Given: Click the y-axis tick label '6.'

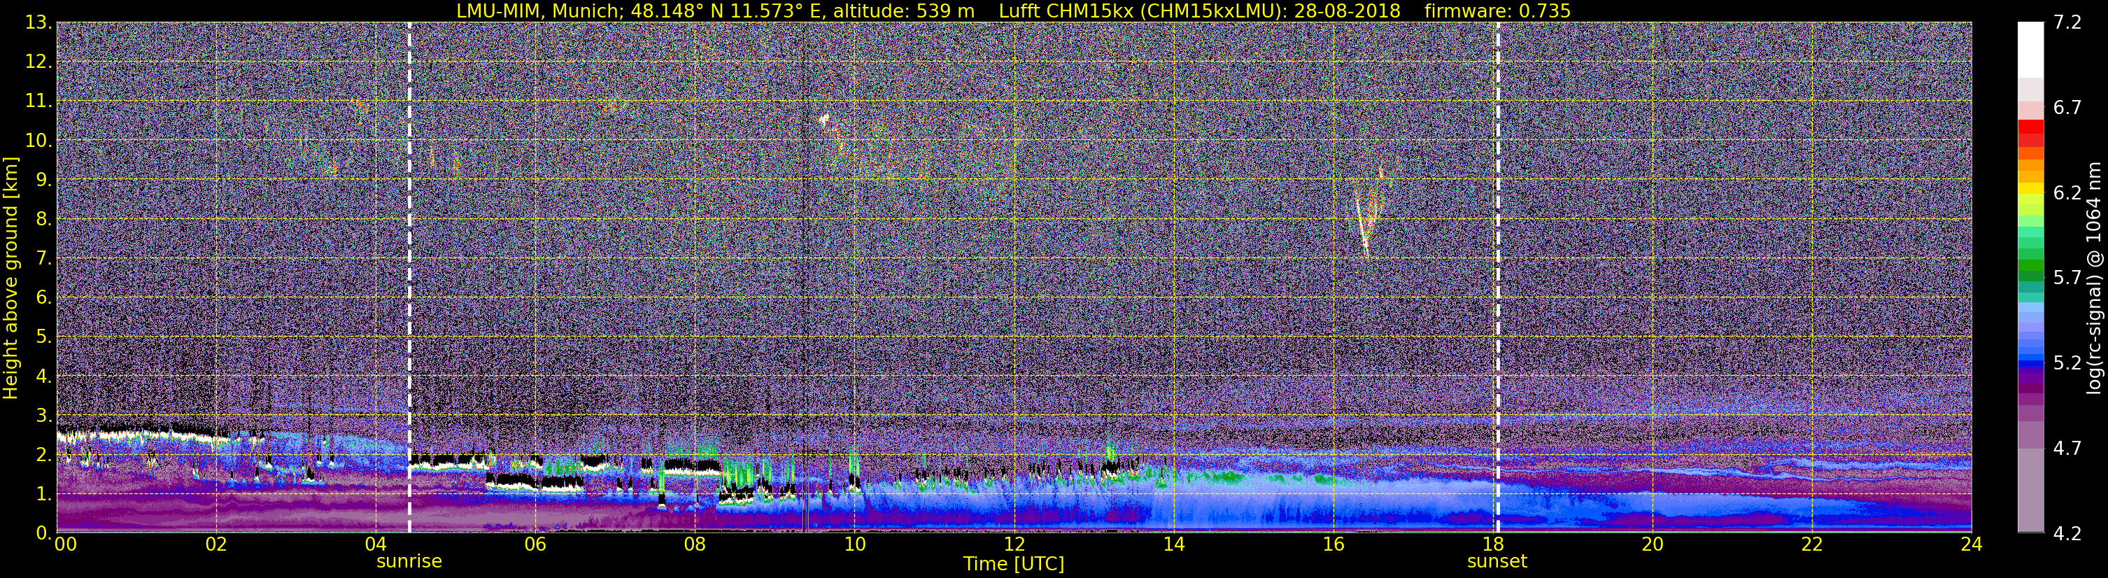Looking at the screenshot, I should (44, 297).
